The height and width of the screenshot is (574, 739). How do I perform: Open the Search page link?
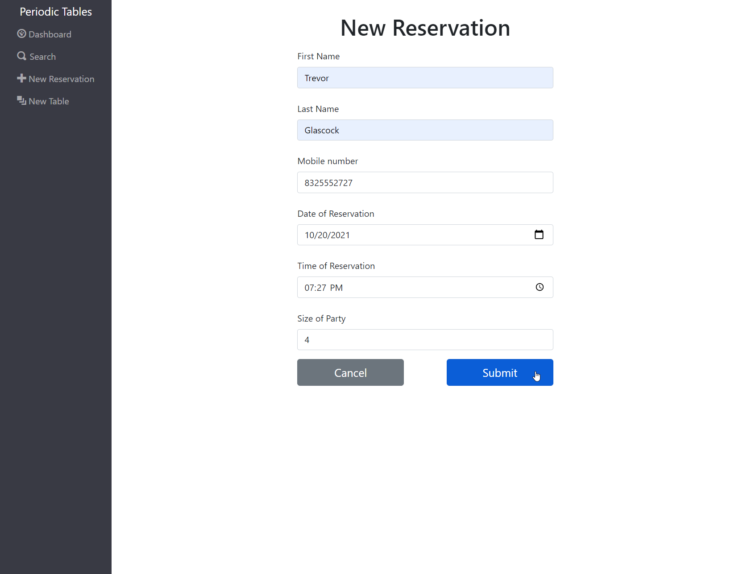[x=37, y=57]
